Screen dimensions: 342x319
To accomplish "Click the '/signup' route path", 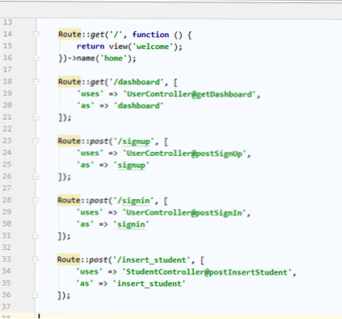I will click(x=134, y=141).
